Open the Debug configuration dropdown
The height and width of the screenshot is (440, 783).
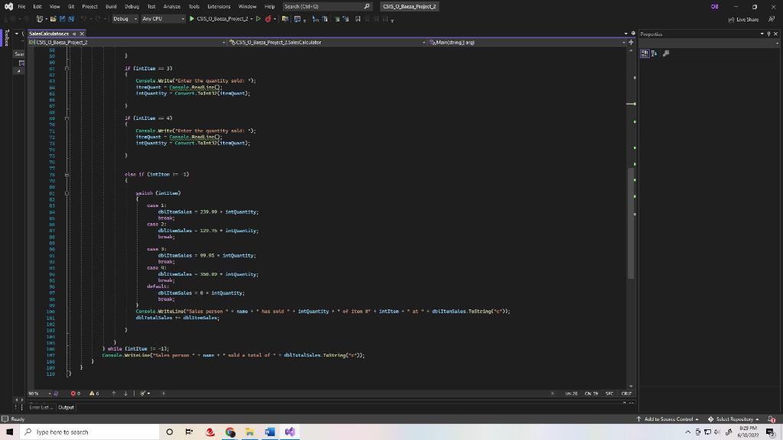[x=125, y=19]
